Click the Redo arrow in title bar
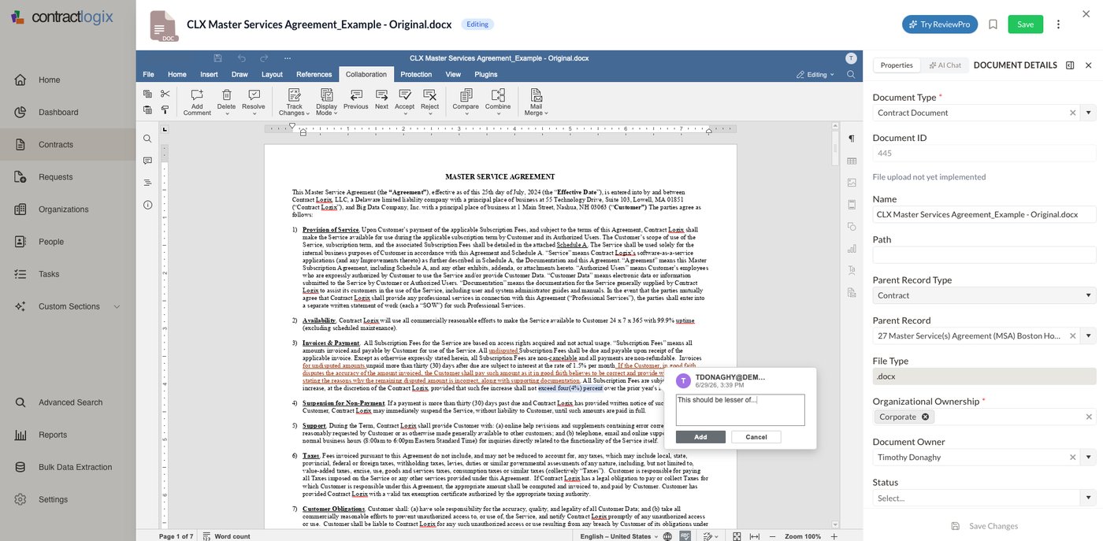The width and height of the screenshot is (1103, 541). point(264,58)
